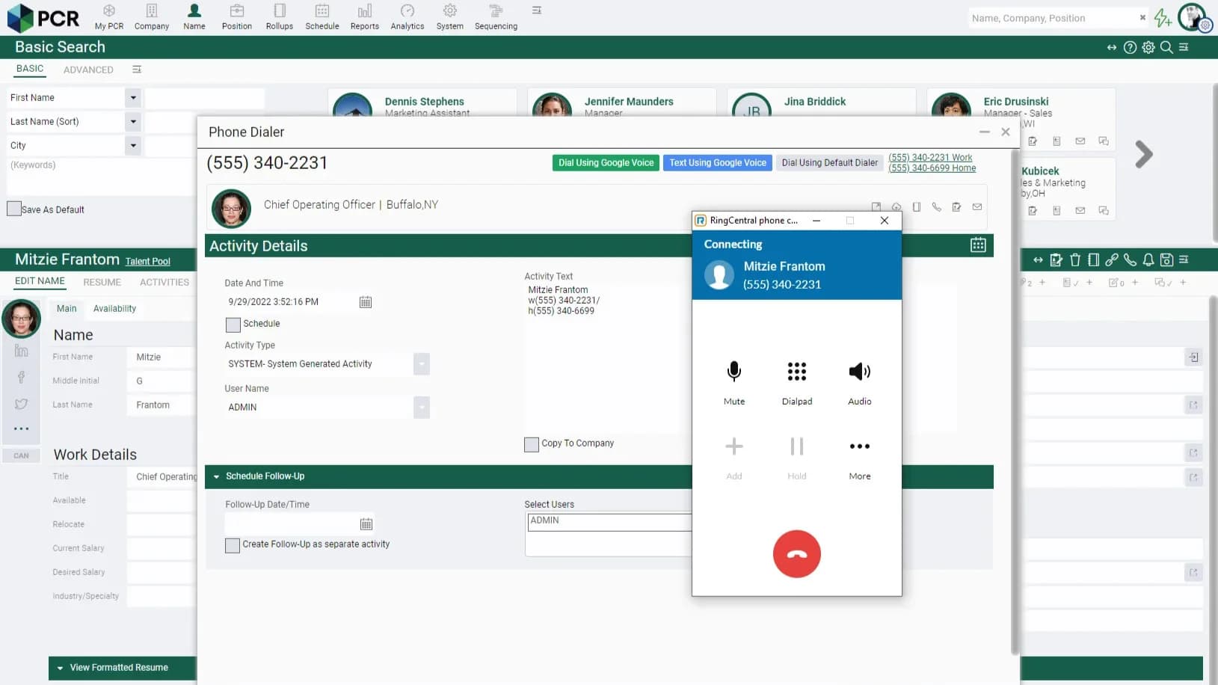Image resolution: width=1218 pixels, height=685 pixels.
Task: Open the My PCR menu
Action: pyautogui.click(x=109, y=17)
